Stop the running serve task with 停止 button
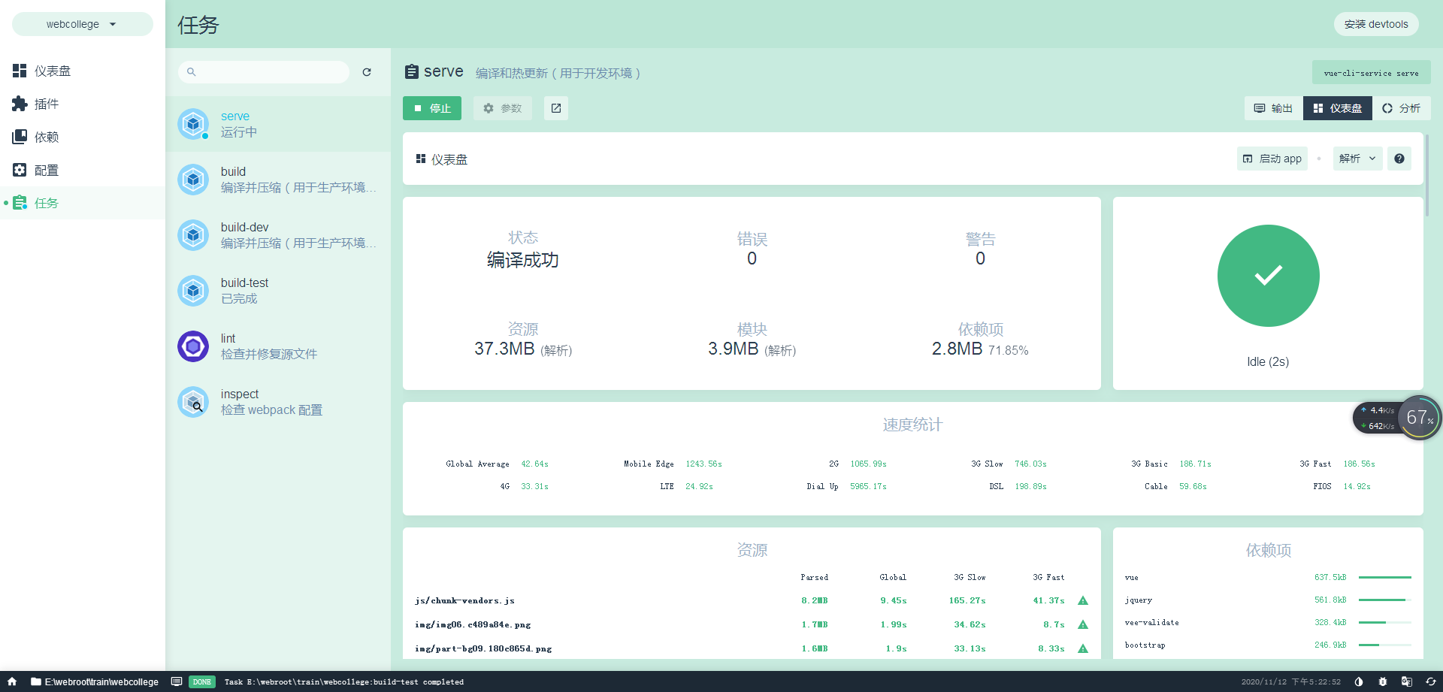 (x=432, y=108)
